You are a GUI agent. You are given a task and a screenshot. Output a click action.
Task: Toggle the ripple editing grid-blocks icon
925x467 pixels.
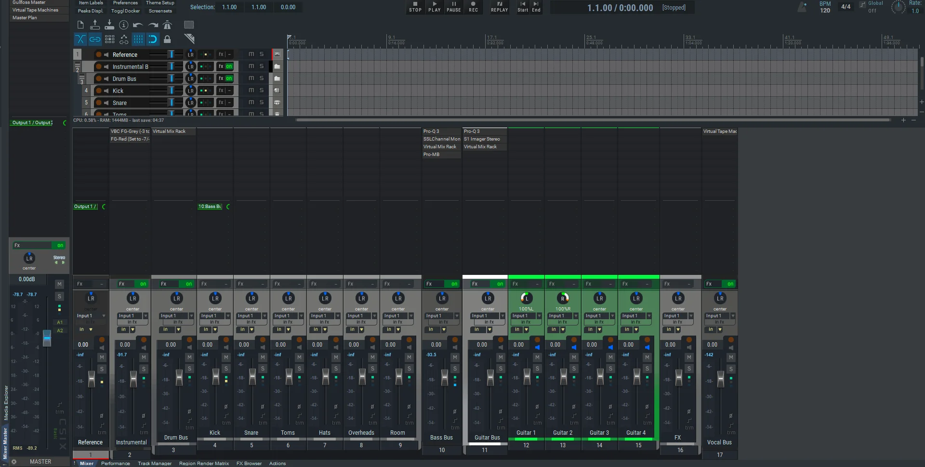pos(109,39)
